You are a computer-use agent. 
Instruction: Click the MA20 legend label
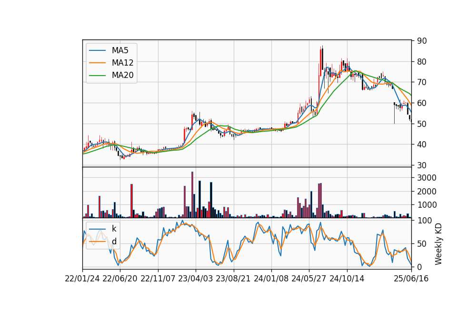click(122, 75)
